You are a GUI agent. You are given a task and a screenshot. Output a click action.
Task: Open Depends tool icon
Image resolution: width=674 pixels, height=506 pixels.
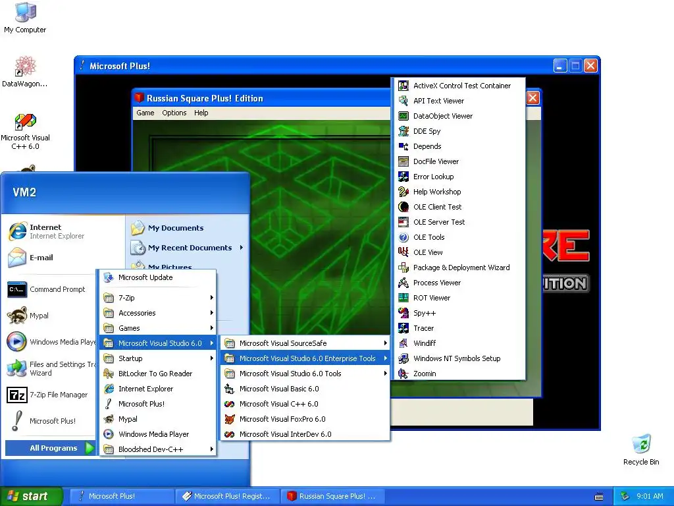403,146
